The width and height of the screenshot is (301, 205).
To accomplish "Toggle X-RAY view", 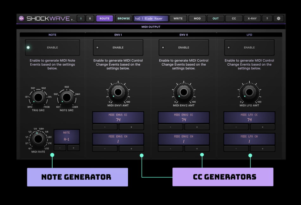I will 252,18.
